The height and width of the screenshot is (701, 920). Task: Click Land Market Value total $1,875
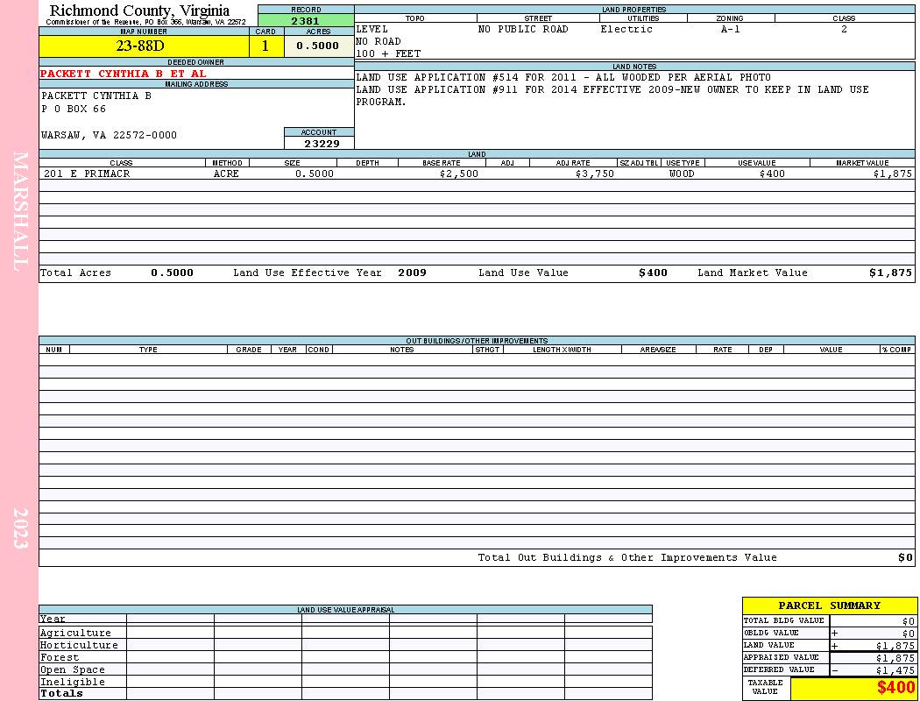[x=891, y=273]
